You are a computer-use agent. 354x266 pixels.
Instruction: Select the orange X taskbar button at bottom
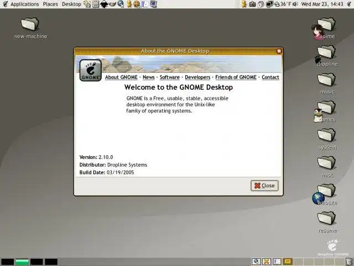267,262
